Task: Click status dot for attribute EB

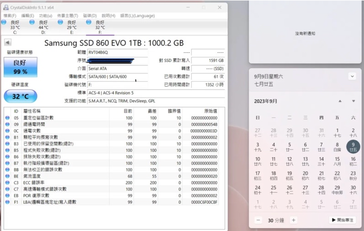Action: (7, 195)
